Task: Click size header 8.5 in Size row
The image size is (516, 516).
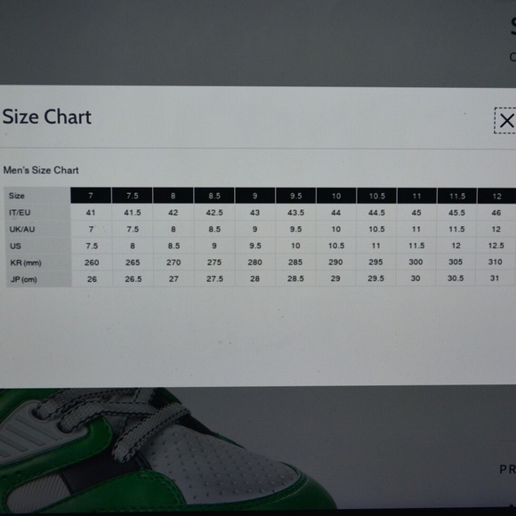Action: point(214,196)
